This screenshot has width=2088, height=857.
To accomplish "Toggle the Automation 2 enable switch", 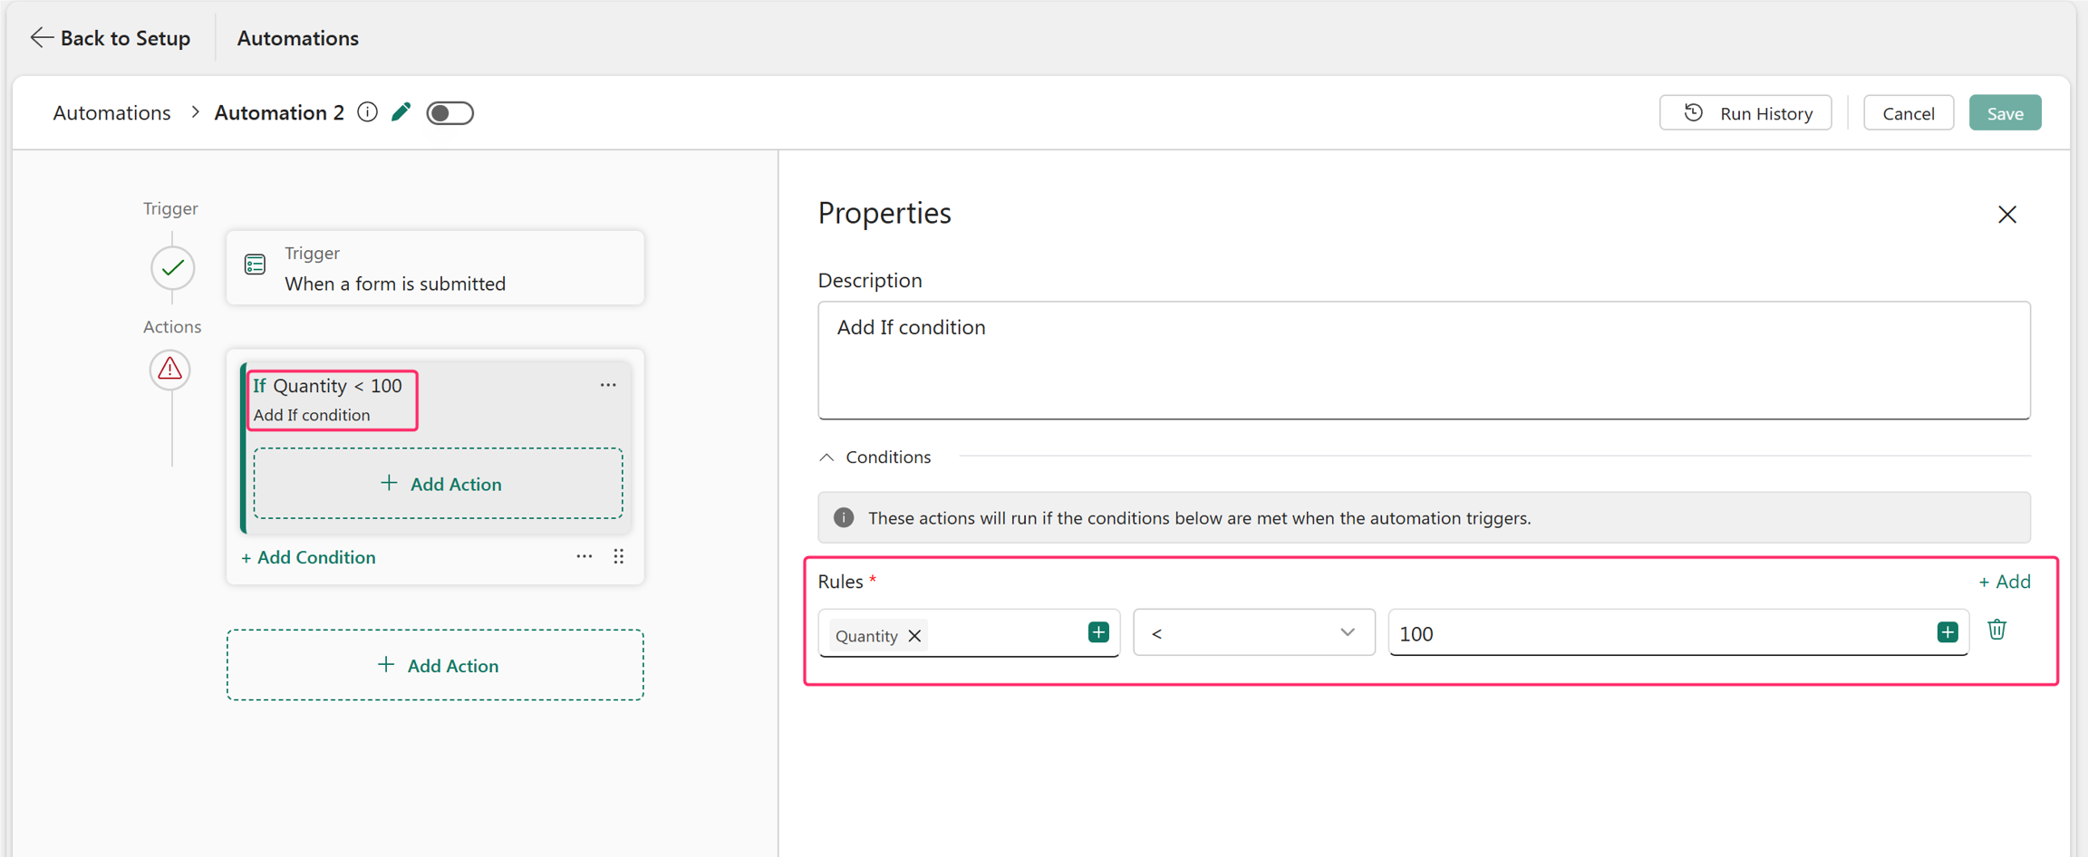I will point(450,113).
